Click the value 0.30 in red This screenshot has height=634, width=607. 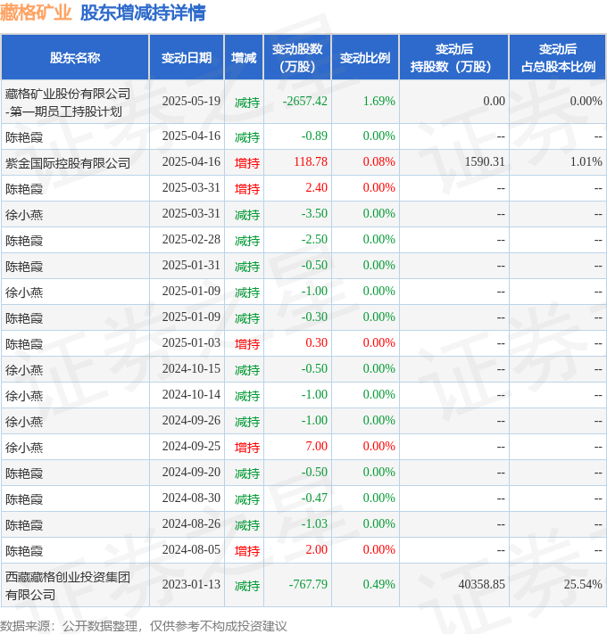coord(317,343)
